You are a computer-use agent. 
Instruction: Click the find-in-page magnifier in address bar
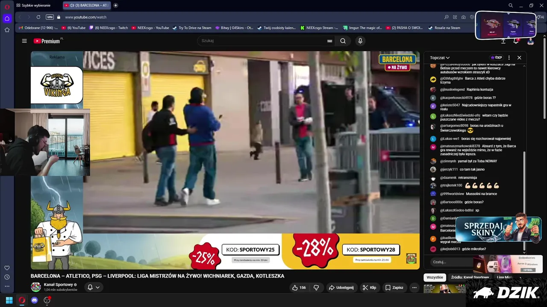point(447,17)
